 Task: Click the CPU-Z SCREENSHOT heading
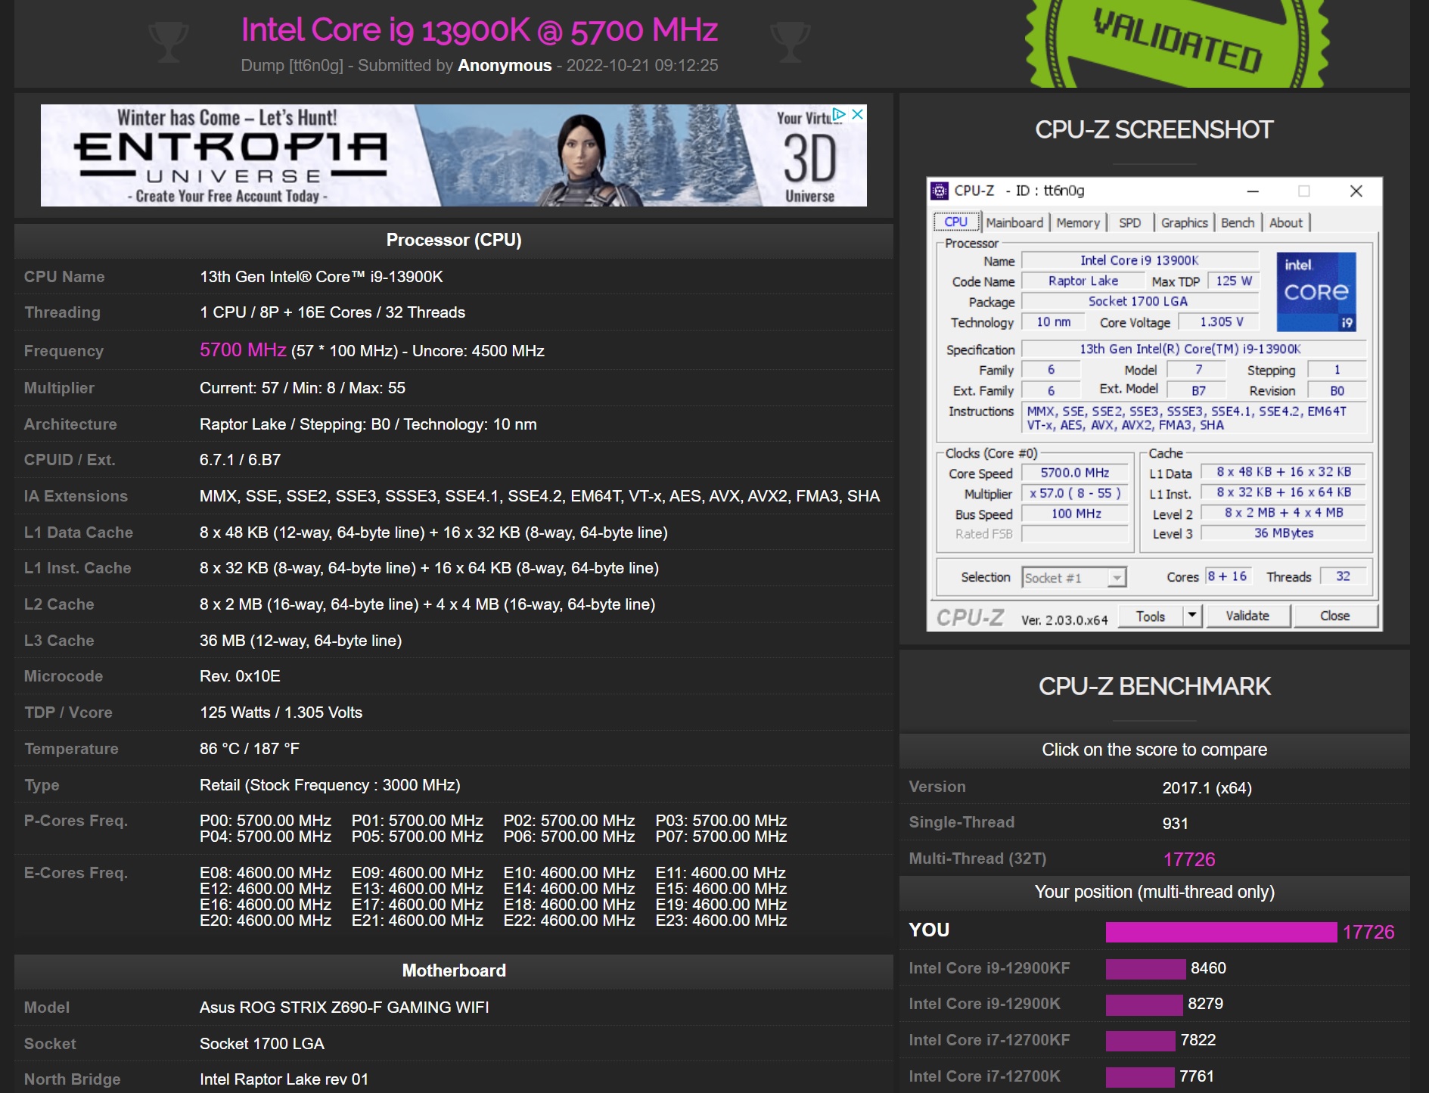[1154, 130]
